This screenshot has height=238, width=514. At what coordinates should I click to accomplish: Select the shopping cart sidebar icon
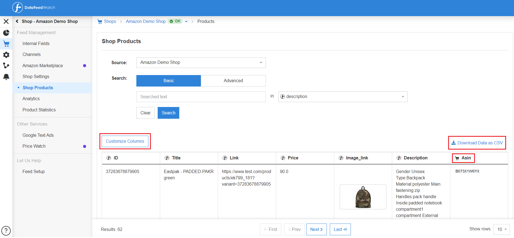point(6,44)
